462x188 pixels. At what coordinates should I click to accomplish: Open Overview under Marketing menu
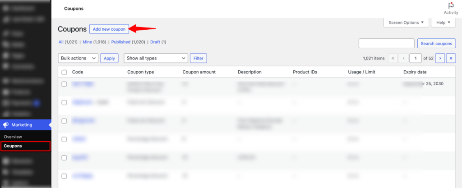pos(13,137)
